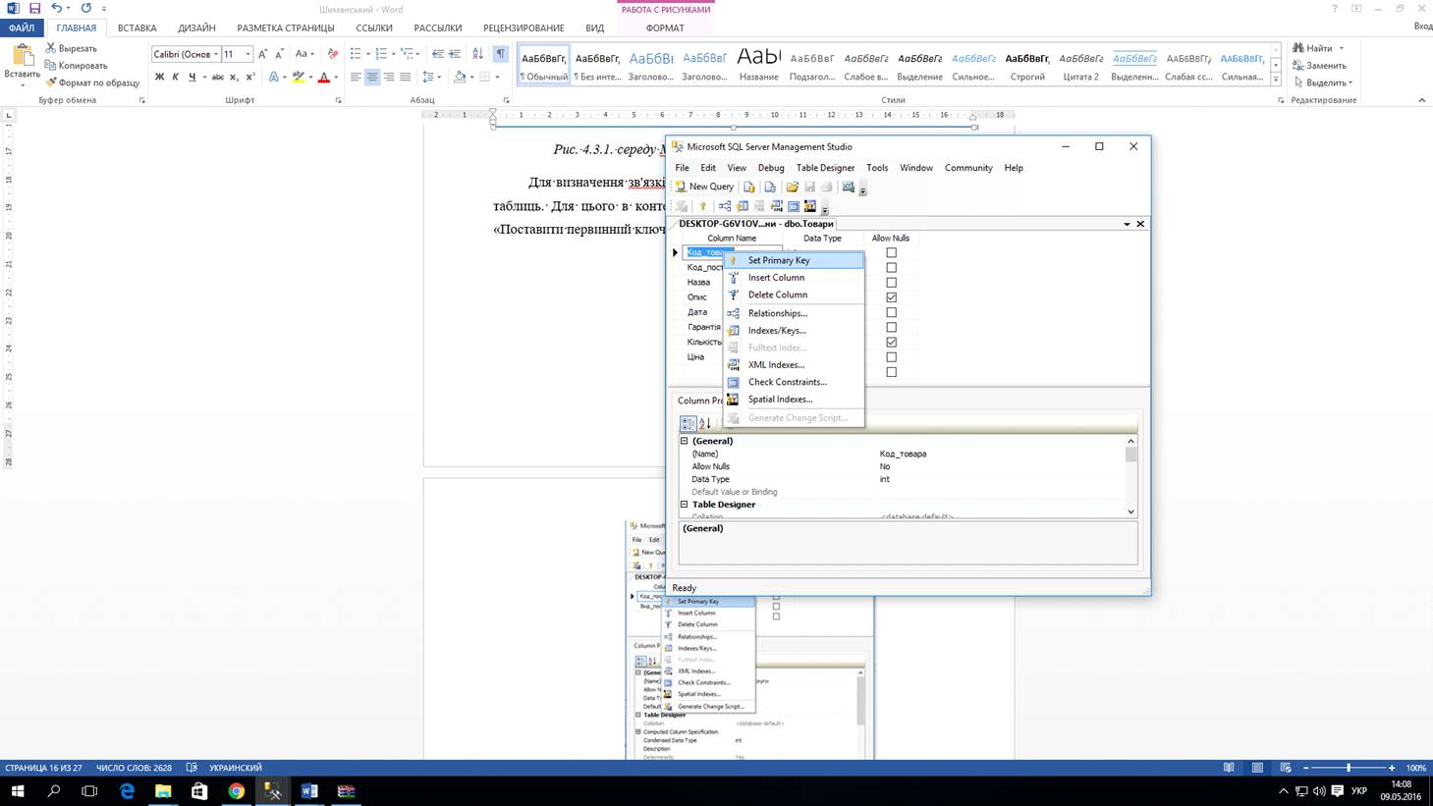
Task: Uncheck Allow Nulls for the Опис column
Action: click(891, 297)
